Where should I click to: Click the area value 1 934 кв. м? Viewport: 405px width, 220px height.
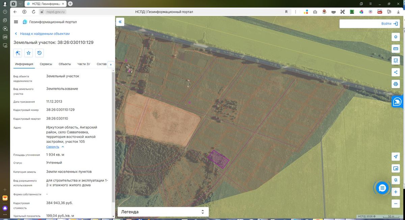pyautogui.click(x=55, y=155)
